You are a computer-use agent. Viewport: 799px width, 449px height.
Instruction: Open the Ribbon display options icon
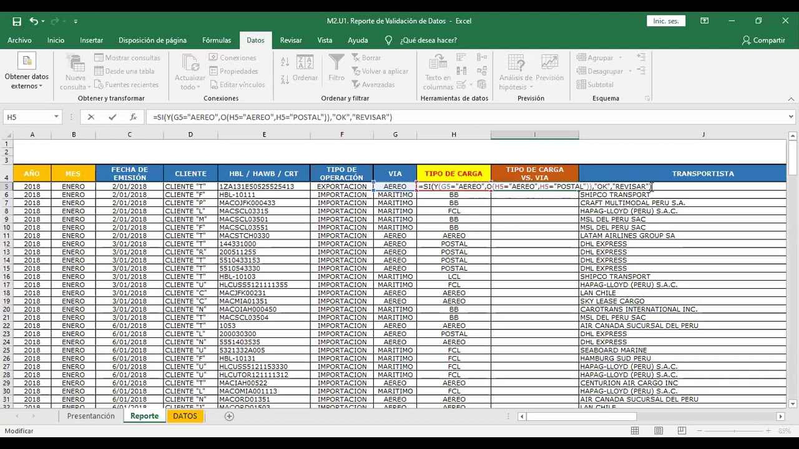pos(704,21)
